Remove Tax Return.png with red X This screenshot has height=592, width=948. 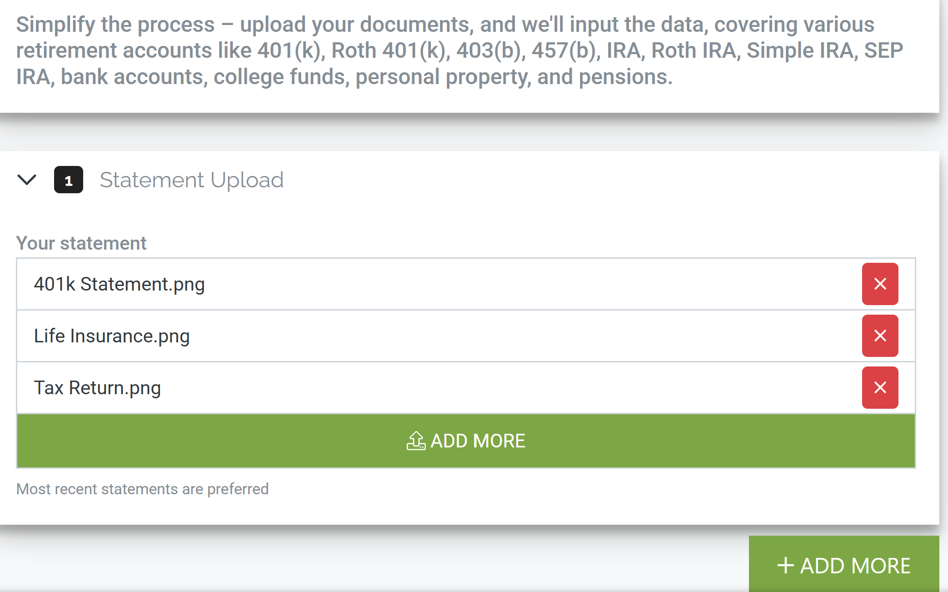[x=880, y=387]
